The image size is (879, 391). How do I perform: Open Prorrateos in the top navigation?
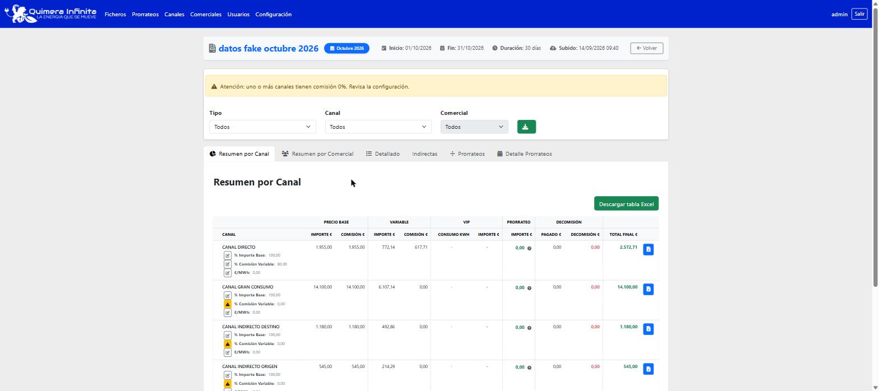(145, 15)
